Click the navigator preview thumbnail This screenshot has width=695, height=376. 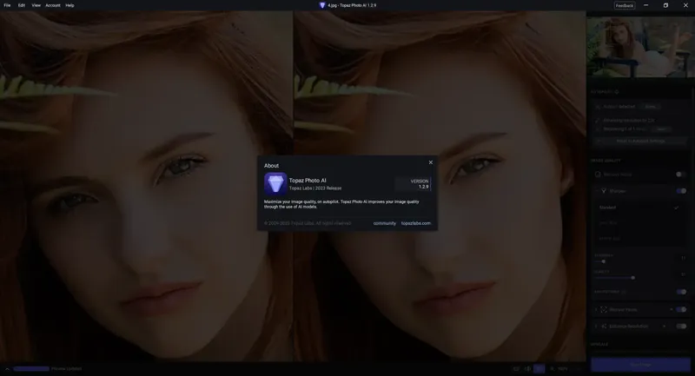pos(640,47)
